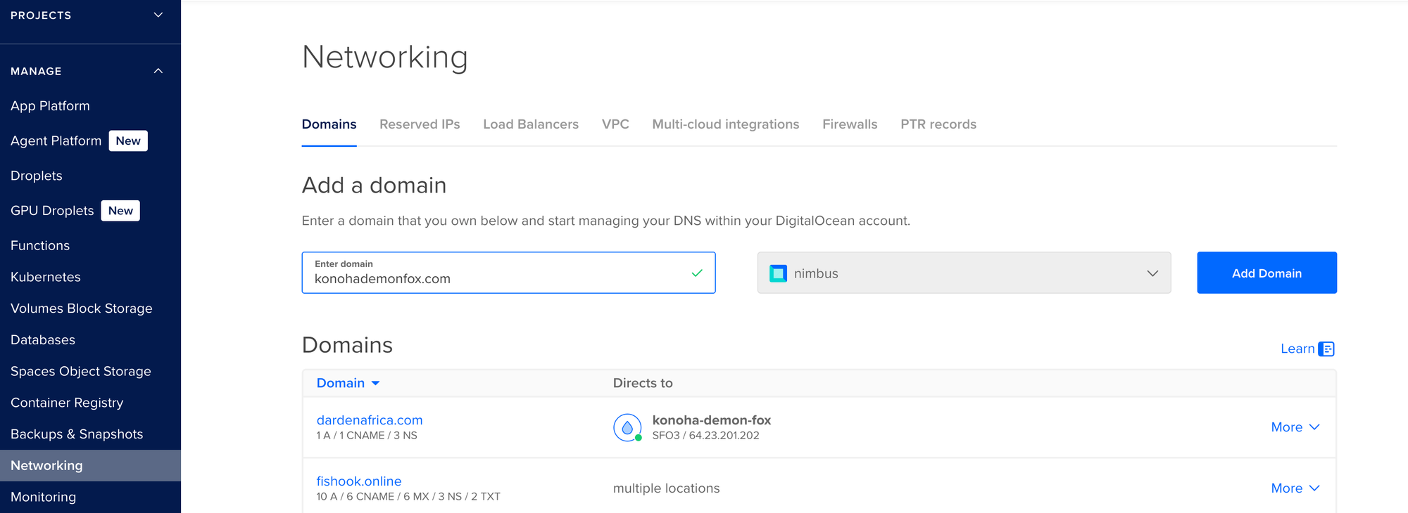Open the dardenafrica.com domain link
This screenshot has height=513, width=1408.
pyautogui.click(x=370, y=420)
